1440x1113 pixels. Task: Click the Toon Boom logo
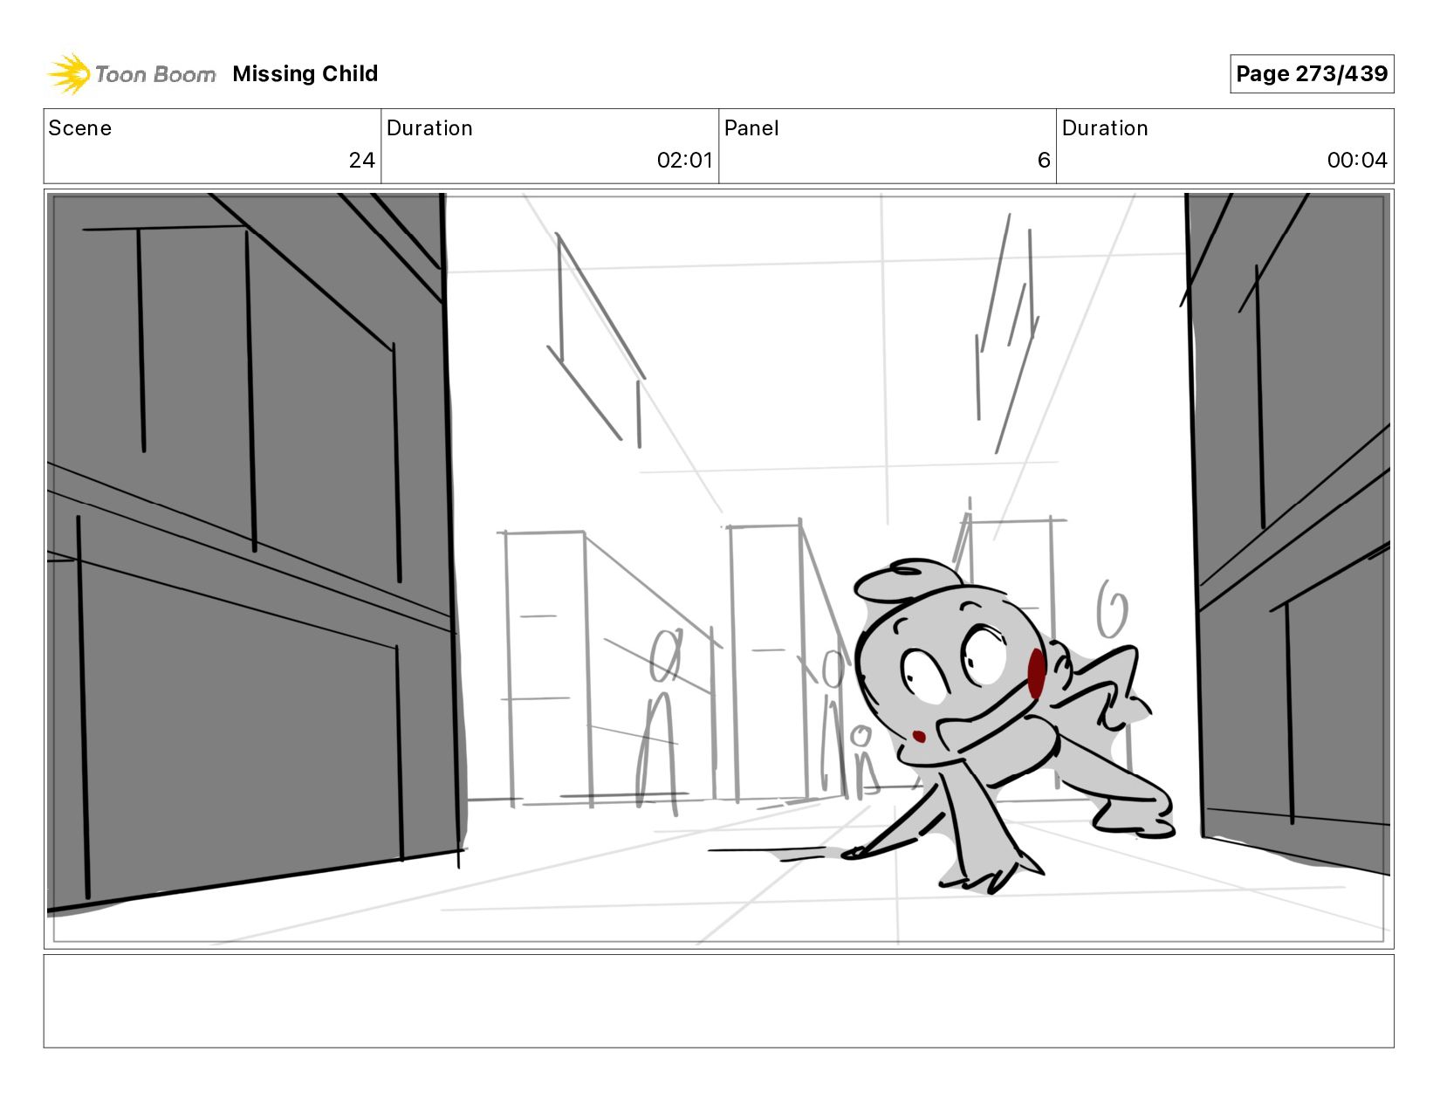(x=131, y=74)
